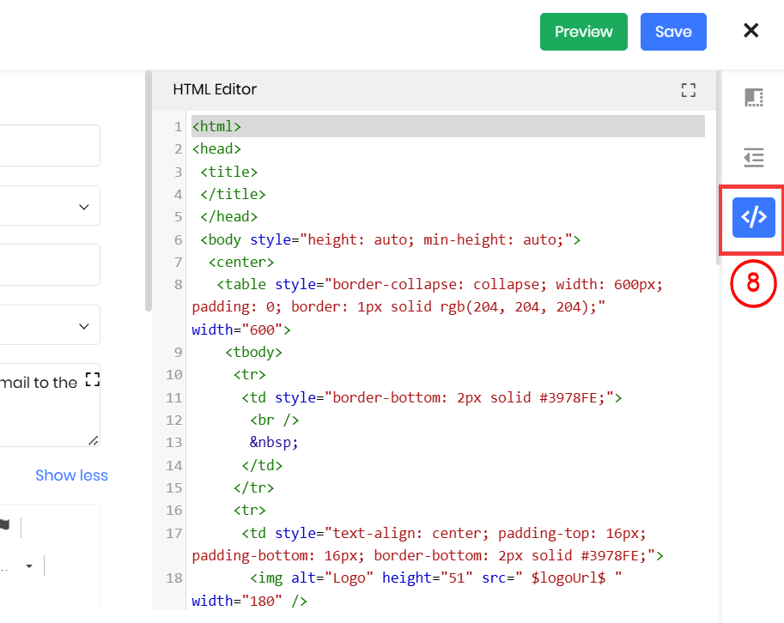This screenshot has height=623, width=784.
Task: Click the green Preview button
Action: coord(584,32)
